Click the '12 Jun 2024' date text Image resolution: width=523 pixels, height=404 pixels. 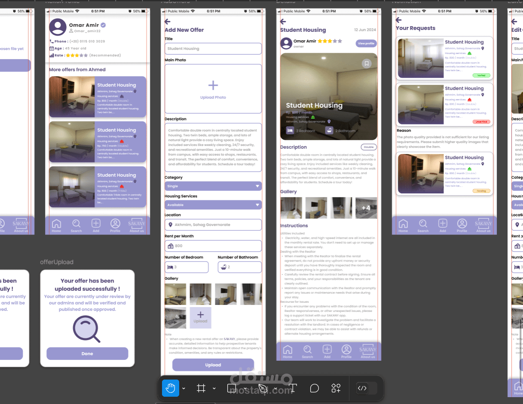(x=365, y=30)
